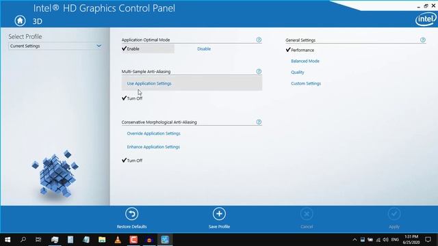Open Camtasia app from taskbar
438x246 pixels.
tap(133, 240)
